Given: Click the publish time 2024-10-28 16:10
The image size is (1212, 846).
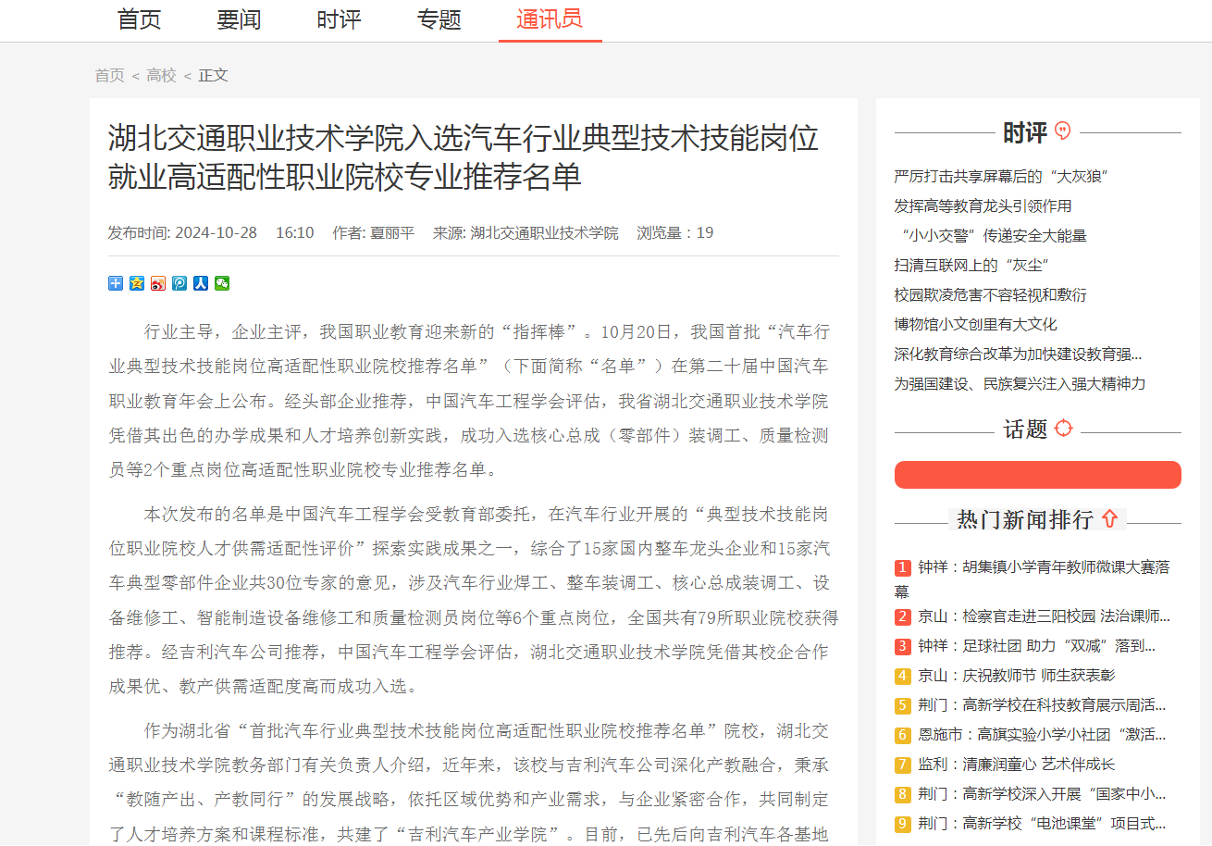Looking at the screenshot, I should tap(211, 232).
